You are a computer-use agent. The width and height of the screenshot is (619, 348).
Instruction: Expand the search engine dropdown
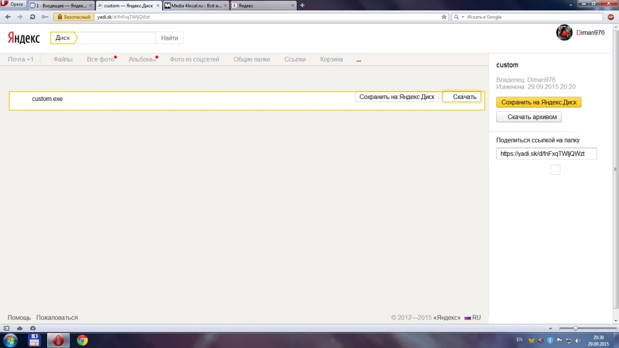(463, 17)
